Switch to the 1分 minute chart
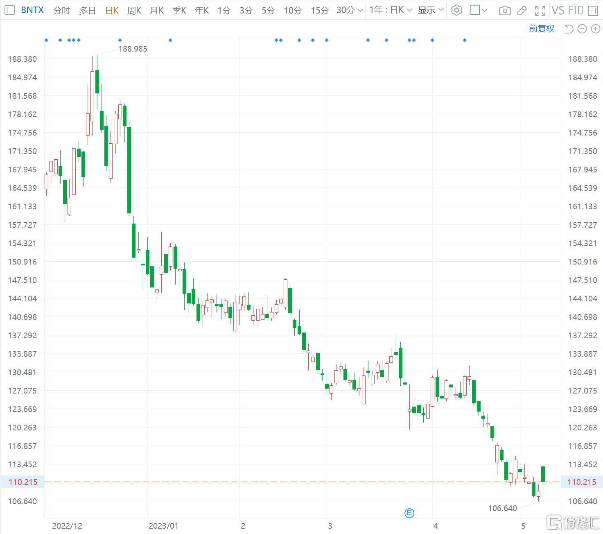Image resolution: width=603 pixels, height=534 pixels. click(224, 10)
